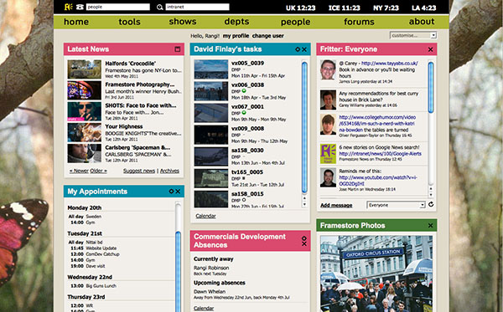Viewport: 503px width, 312px height.
Task: Click the Calendar link under the absences list
Action: tap(204, 308)
